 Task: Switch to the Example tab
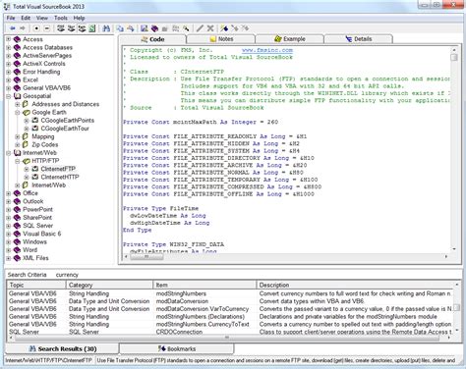(290, 39)
